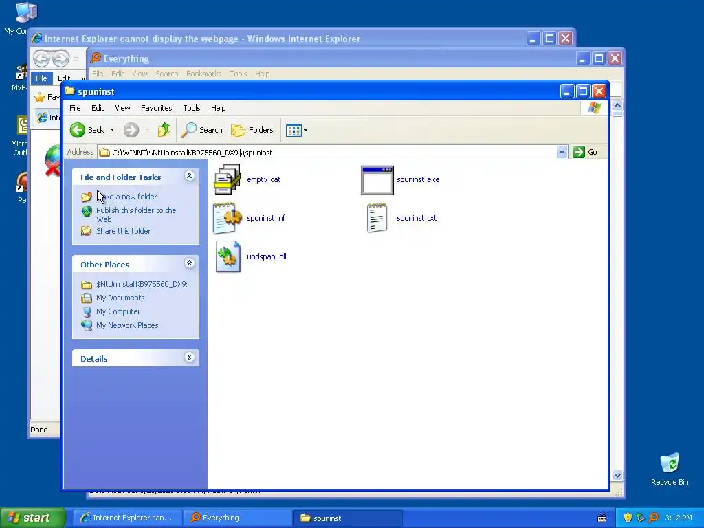Screen dimensions: 704x528
Task: Open the File menu in Internet Explorer
Action: pos(41,78)
